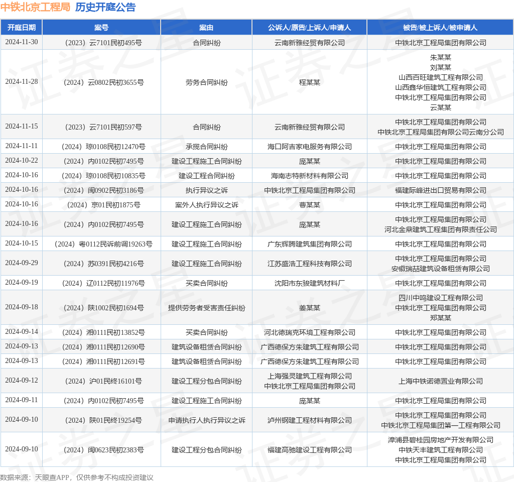Screen dimensions: 514x482
Task: Select case number (2024)琼0108民初12470号
Action: pyautogui.click(x=103, y=147)
